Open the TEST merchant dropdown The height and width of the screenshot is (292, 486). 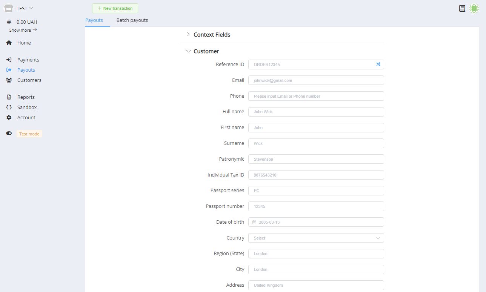(25, 8)
